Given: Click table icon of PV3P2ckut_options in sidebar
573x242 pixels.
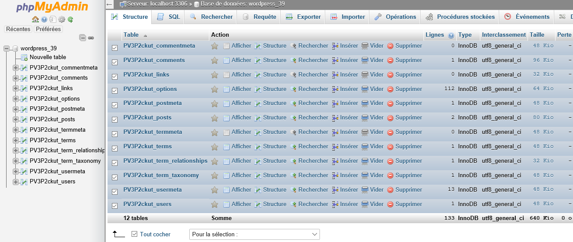Looking at the screenshot, I should (x=24, y=99).
